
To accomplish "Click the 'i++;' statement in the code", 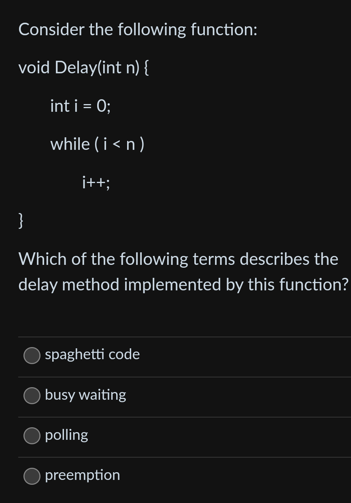I will tap(96, 183).
